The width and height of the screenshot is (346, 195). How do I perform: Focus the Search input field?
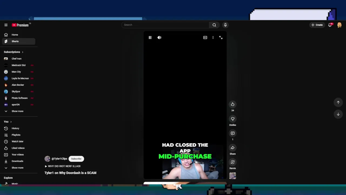click(165, 25)
